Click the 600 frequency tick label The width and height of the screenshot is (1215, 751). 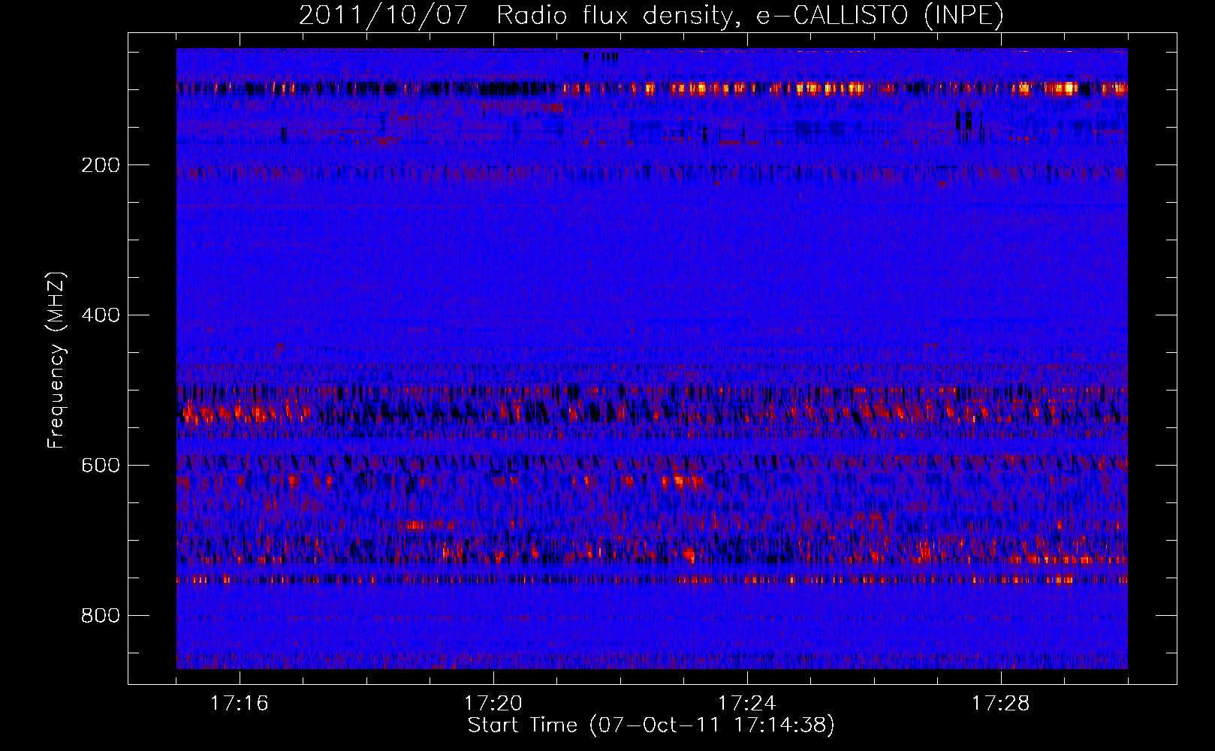101,466
